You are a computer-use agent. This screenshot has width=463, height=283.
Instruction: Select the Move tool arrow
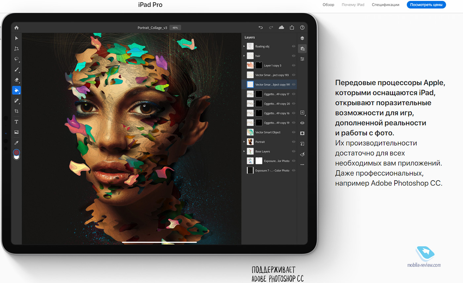17,38
